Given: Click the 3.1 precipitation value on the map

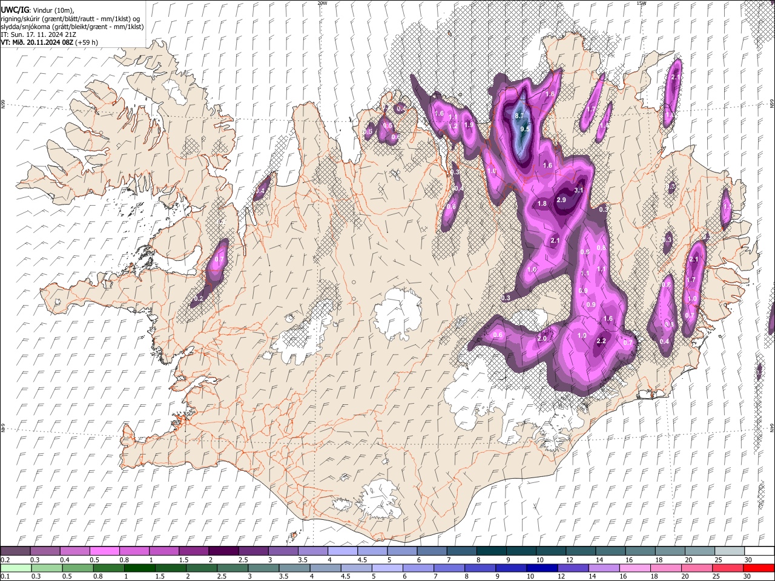Looking at the screenshot, I should coord(578,190).
